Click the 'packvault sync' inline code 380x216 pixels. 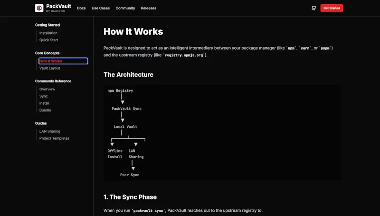pyautogui.click(x=148, y=211)
